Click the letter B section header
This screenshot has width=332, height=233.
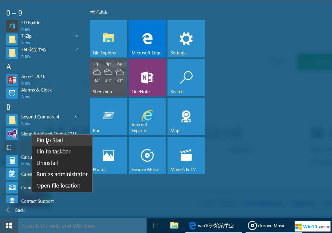pos(8,107)
